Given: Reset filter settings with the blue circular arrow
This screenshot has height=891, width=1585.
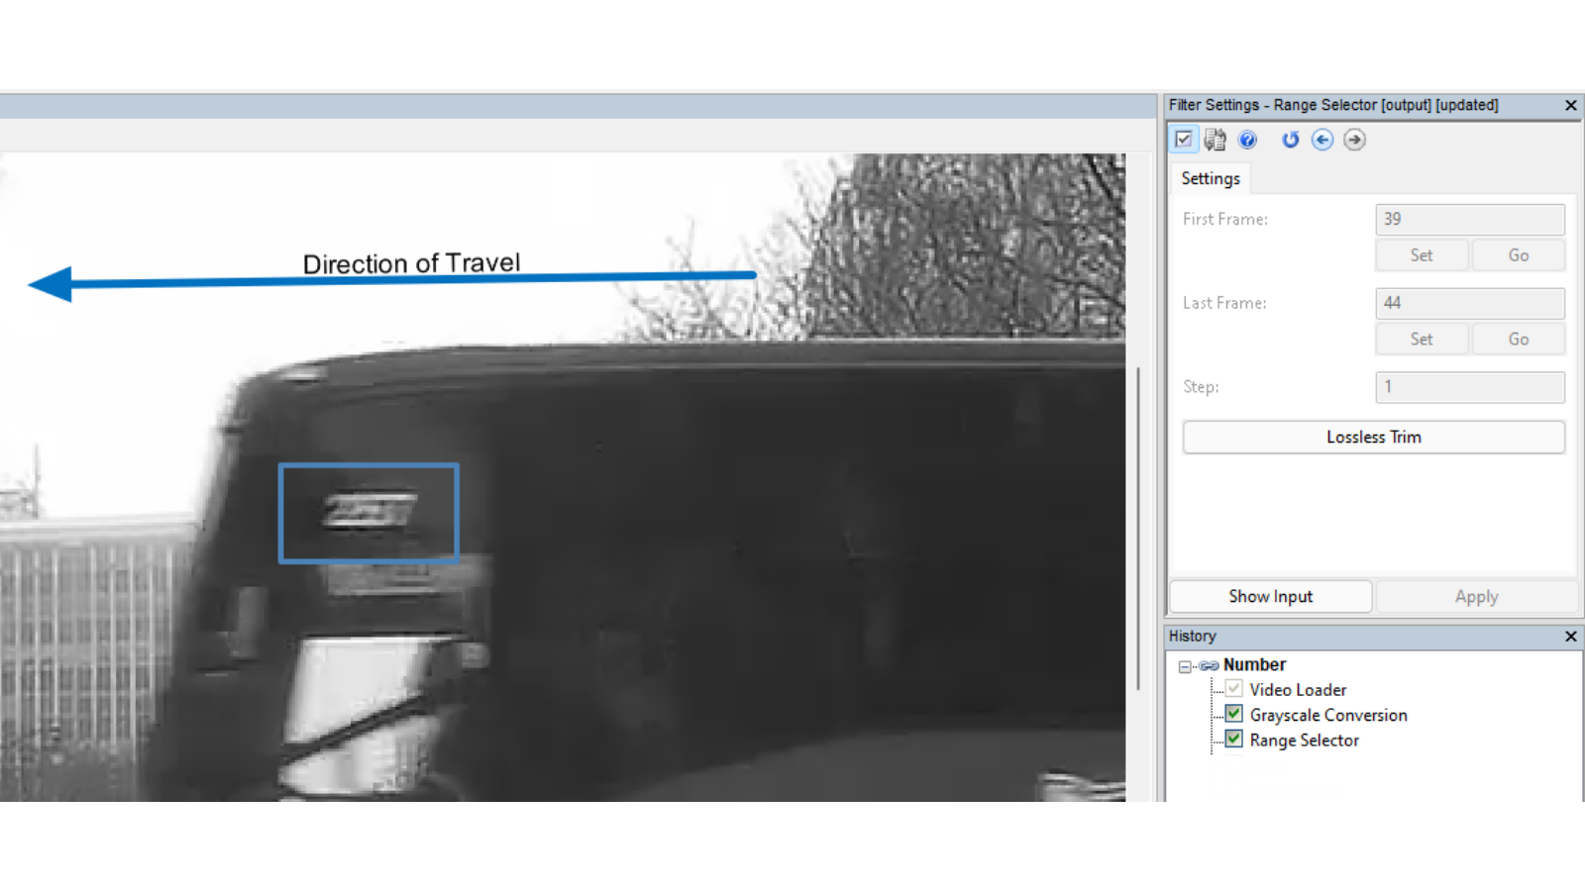Looking at the screenshot, I should click(x=1290, y=140).
